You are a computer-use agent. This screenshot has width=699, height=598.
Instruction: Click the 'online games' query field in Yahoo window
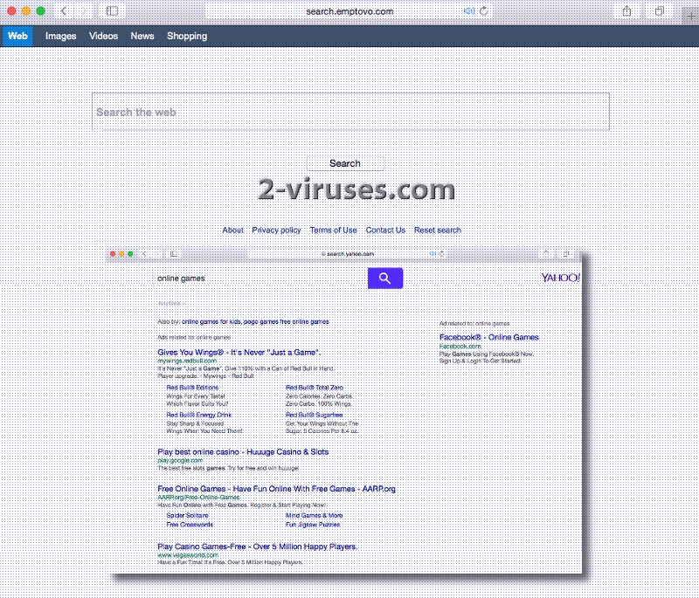[260, 278]
